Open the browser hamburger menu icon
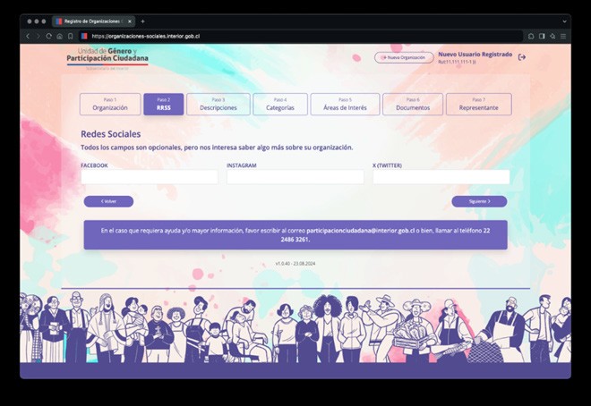 (x=563, y=36)
